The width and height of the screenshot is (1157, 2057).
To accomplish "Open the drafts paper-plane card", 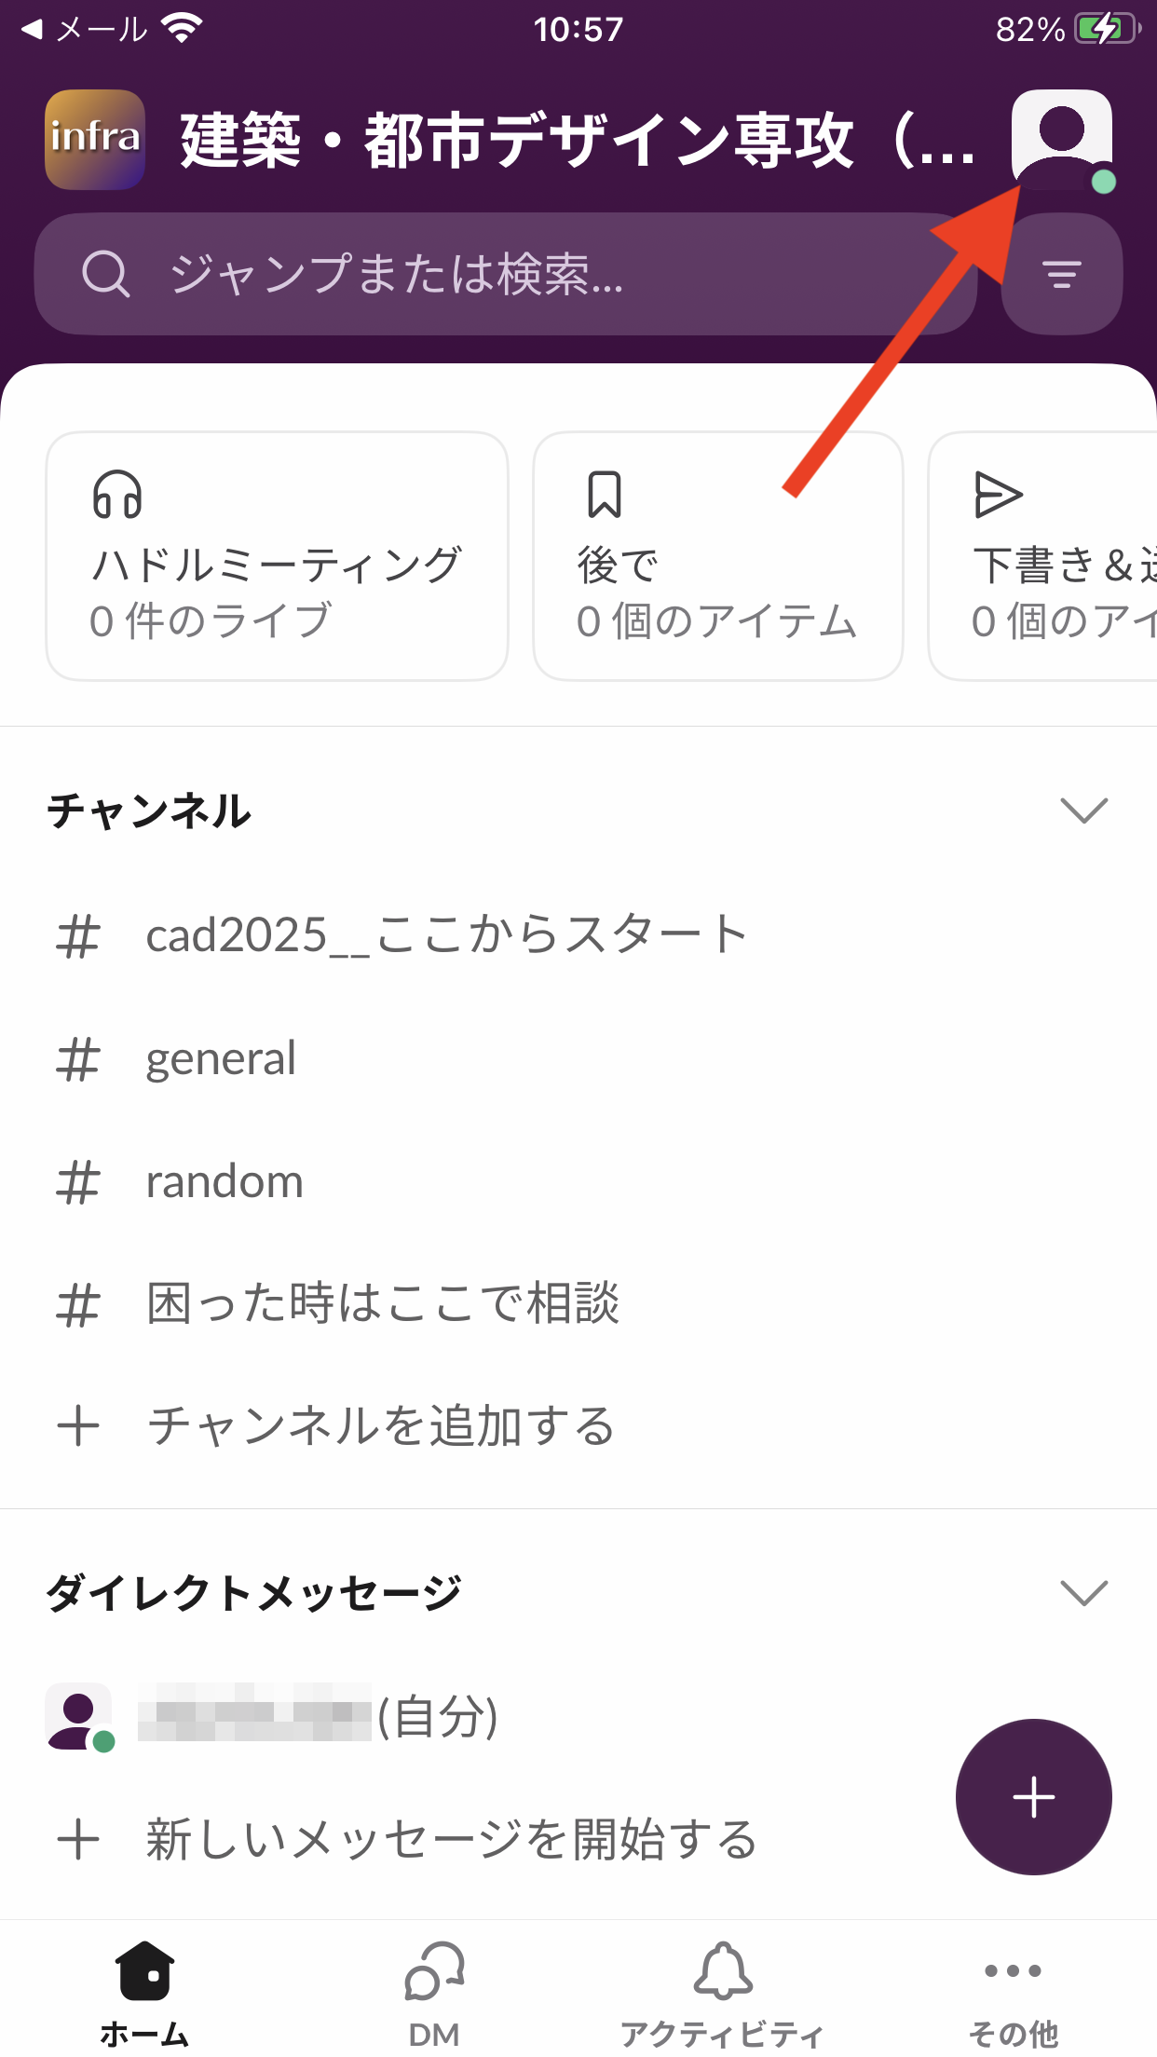I will [1043, 556].
